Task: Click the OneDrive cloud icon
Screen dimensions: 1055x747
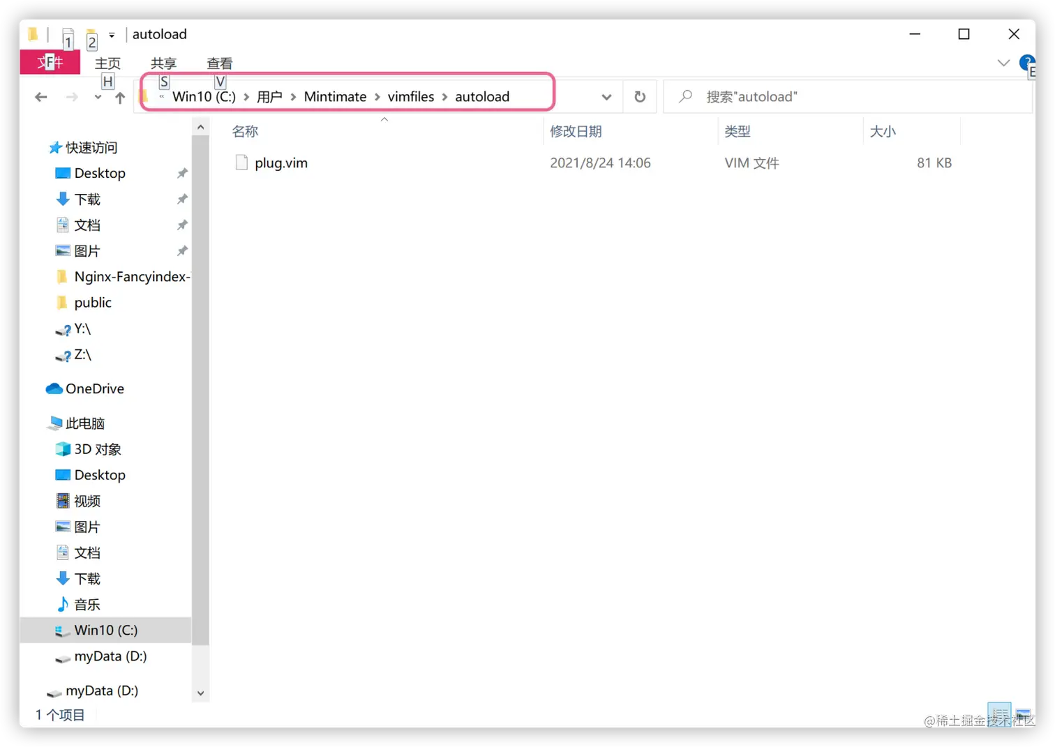Action: tap(54, 388)
